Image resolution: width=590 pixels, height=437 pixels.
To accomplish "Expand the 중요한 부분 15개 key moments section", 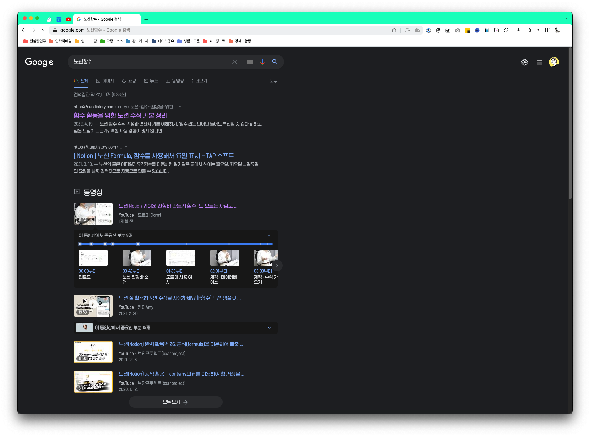I will click(269, 328).
